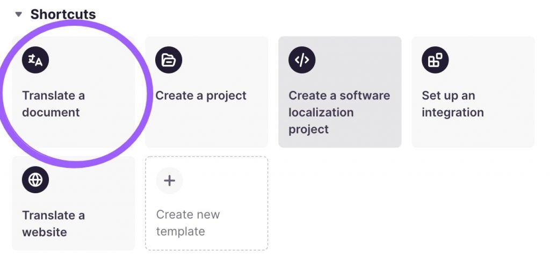Screen dimensions: 550x270
Task: Choose 'Create a software localization project' text
Action: click(339, 112)
